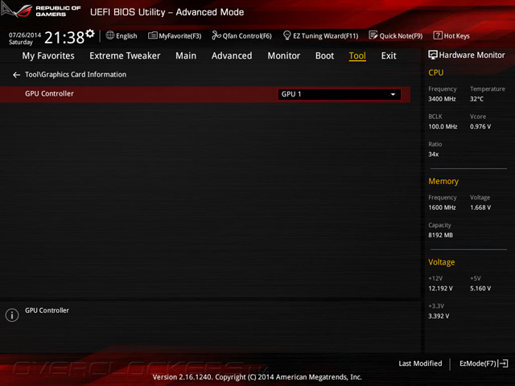Click CPU temperature value 32°C

476,99
